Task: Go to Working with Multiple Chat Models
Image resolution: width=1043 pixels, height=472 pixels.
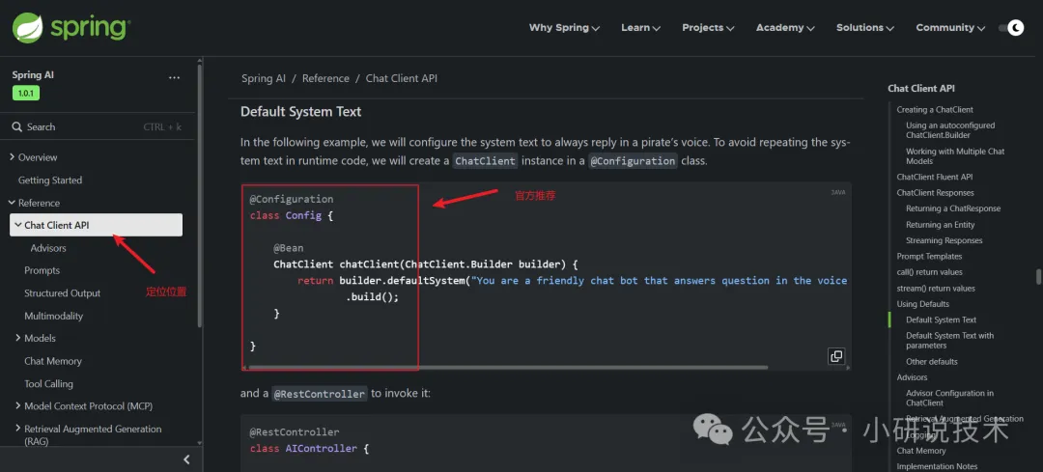Action: point(955,156)
